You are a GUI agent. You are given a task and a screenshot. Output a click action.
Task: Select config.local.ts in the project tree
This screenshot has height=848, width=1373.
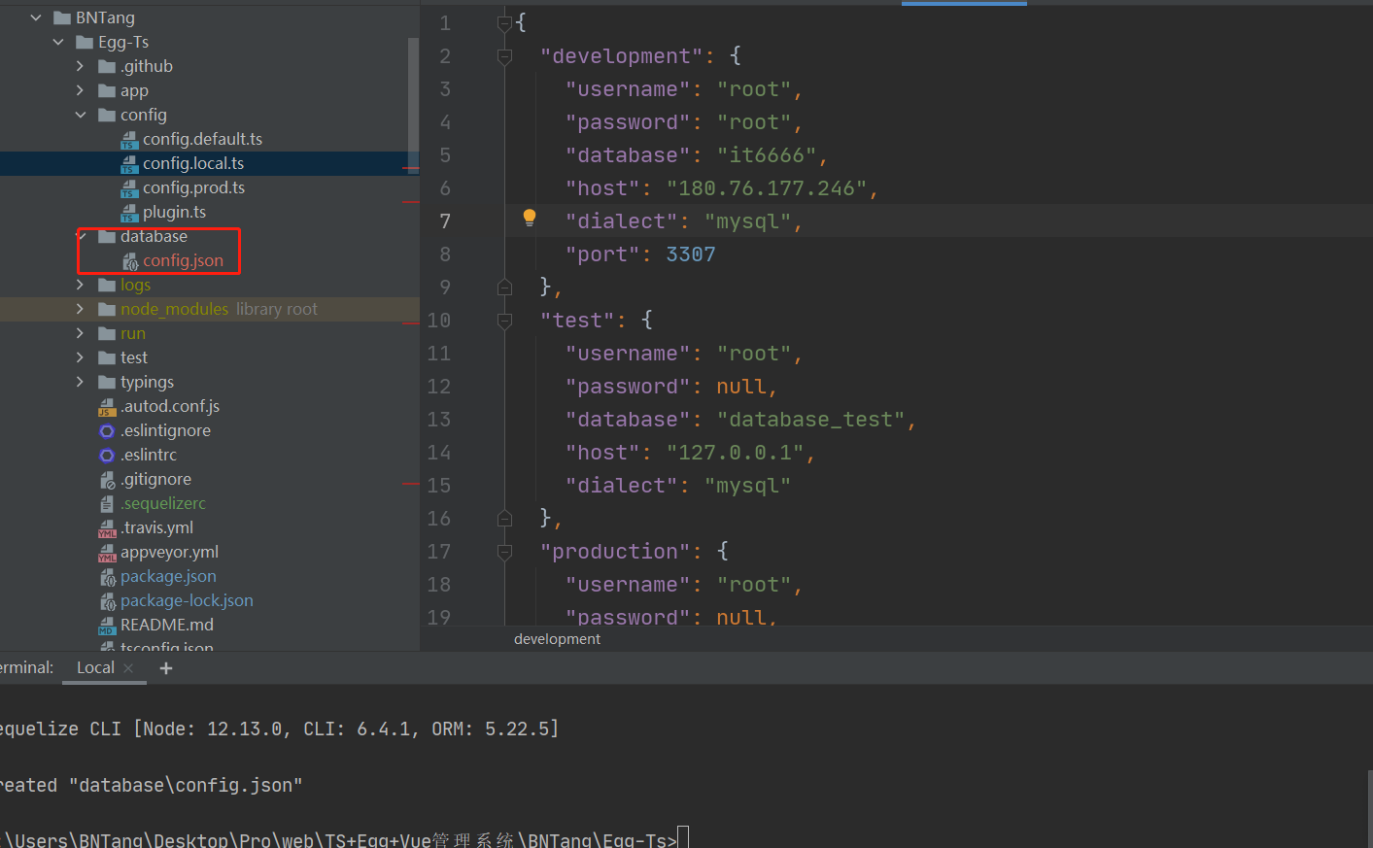210,163
